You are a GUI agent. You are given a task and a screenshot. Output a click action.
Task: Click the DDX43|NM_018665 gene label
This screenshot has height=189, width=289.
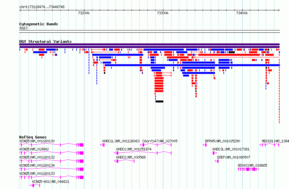tap(252, 165)
